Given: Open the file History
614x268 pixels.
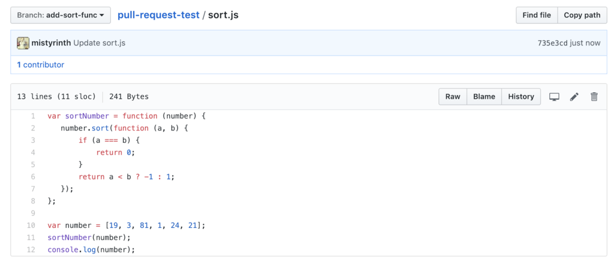Looking at the screenshot, I should [521, 97].
